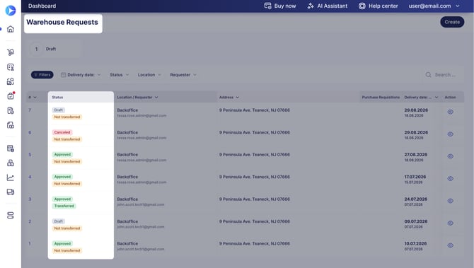
Task: View request 4 with eye icon
Action: click(450, 179)
